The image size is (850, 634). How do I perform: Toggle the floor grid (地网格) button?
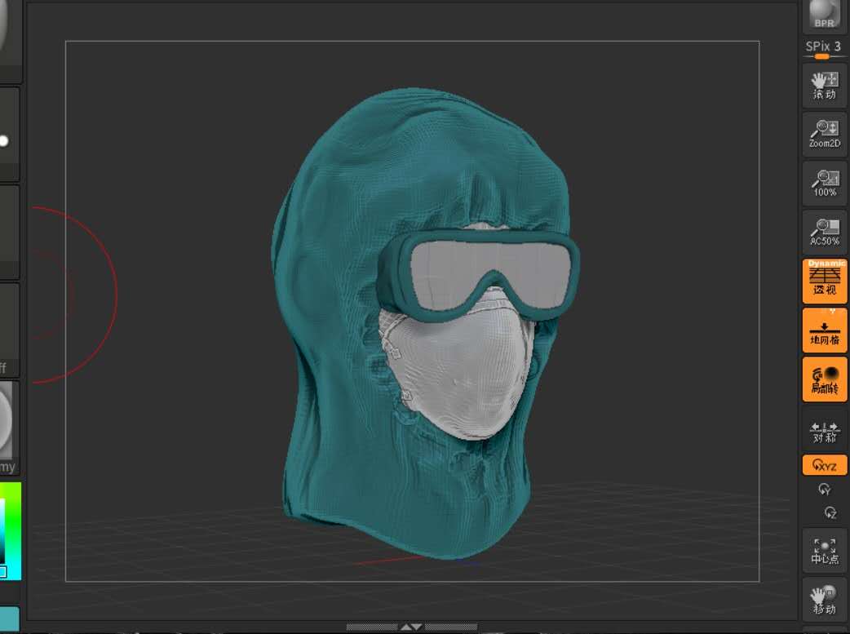tap(825, 330)
